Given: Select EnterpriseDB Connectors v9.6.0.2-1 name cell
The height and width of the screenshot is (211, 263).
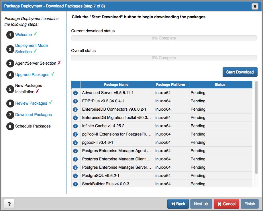Looking at the screenshot, I should click(x=117, y=110).
